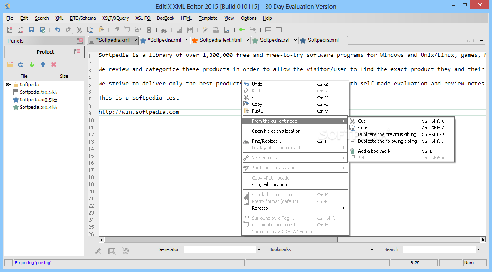Close the Softpedia text.html tab
The width and height of the screenshot is (492, 272).
247,40
